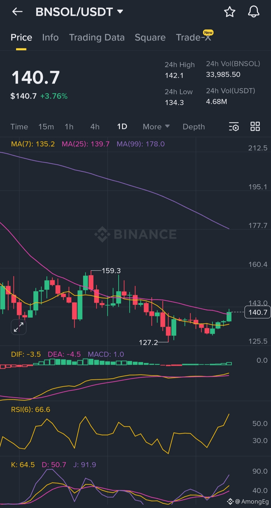This screenshot has height=508, width=271.
Task: Tap the $140.7 USD price text
Action: tap(23, 96)
